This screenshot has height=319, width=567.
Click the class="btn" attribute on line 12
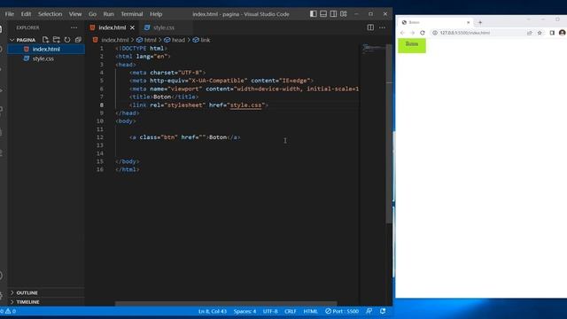pos(159,137)
